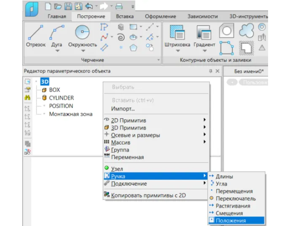Screen dimensions: 290x226
Task: Choose Узел in context menu
Action: 156,169
